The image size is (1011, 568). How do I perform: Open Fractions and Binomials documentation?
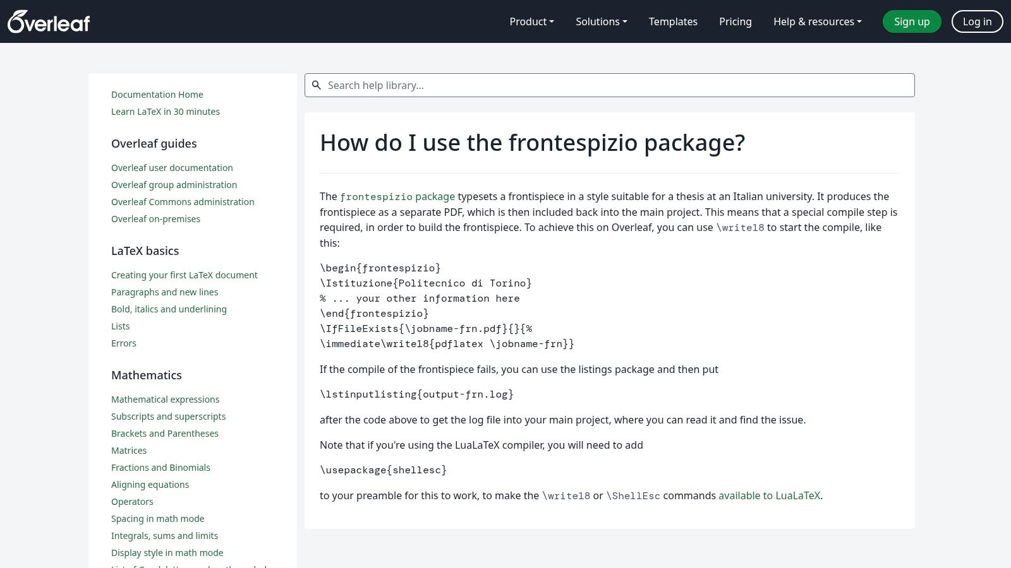click(x=160, y=468)
